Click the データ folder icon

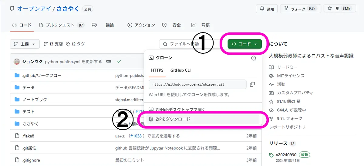pos(17,87)
